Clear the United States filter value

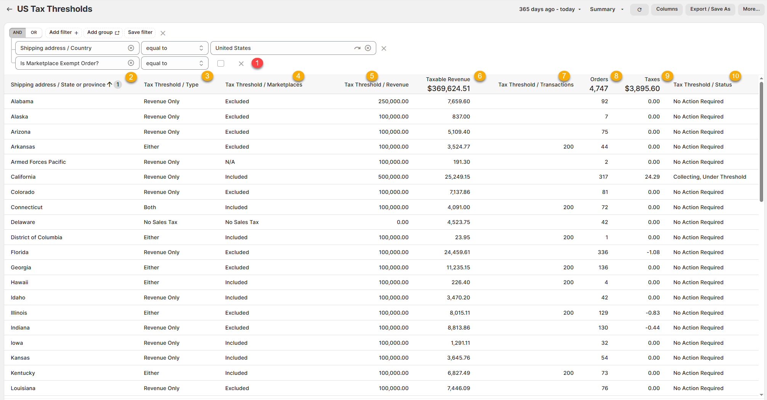coord(368,48)
